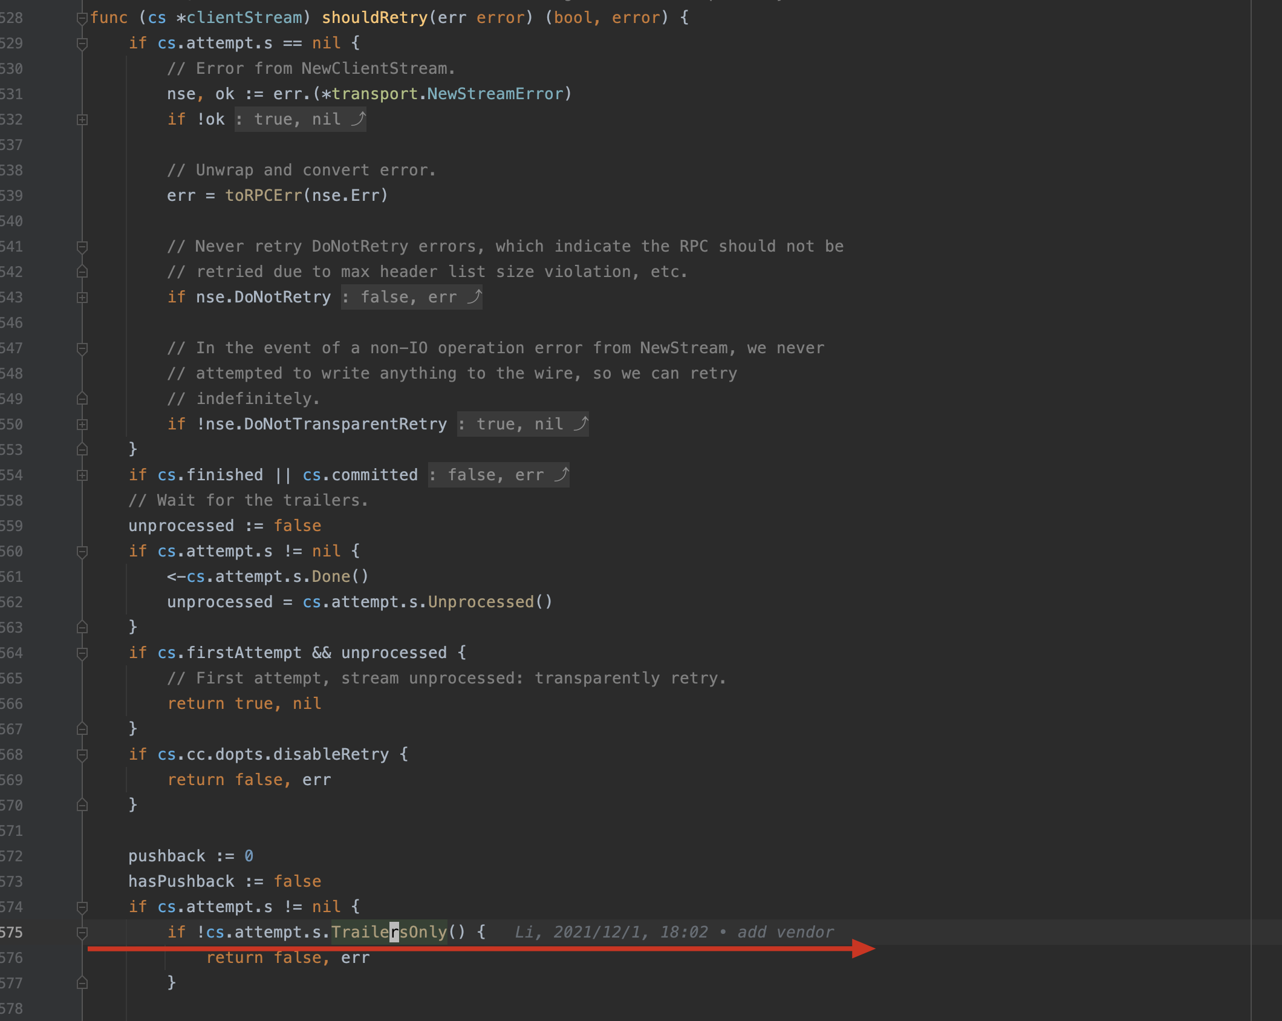This screenshot has height=1021, width=1282.
Task: Collapse the shouldRetry function via gutter marker
Action: (x=82, y=18)
